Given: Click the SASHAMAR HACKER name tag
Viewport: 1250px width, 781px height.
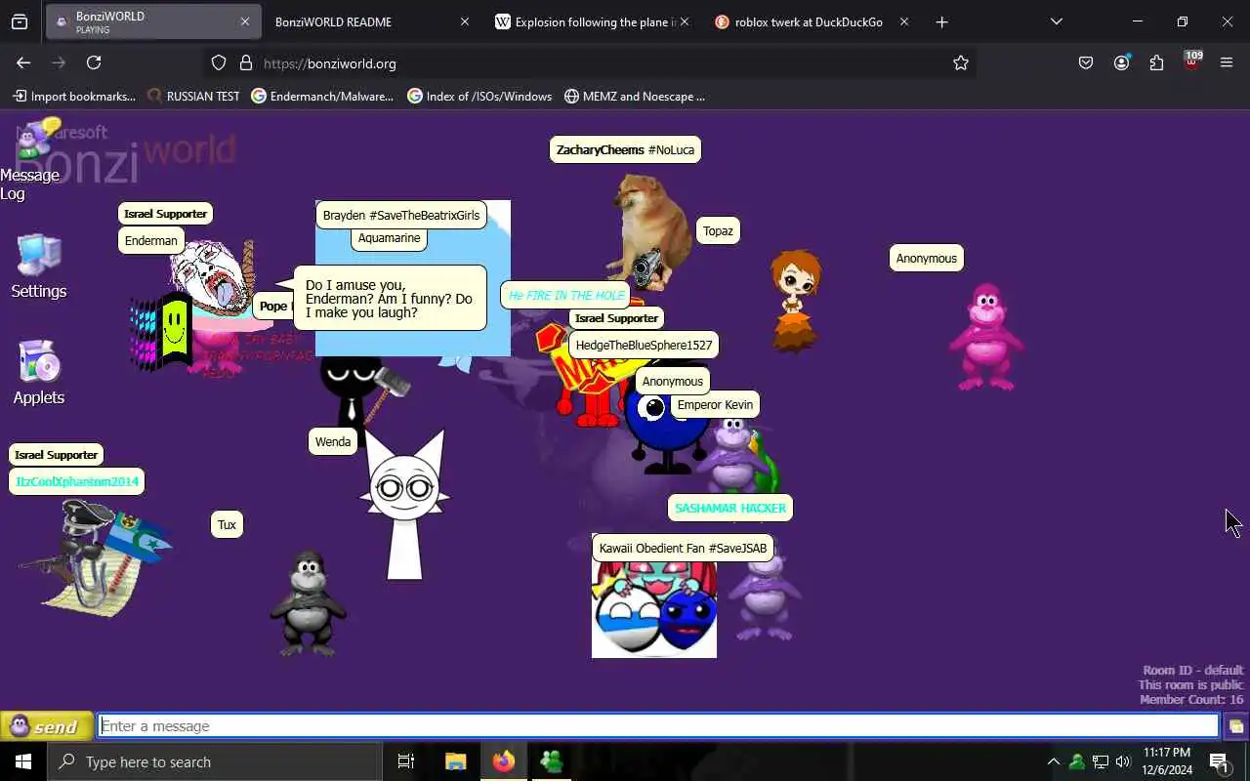Looking at the screenshot, I should click(x=730, y=508).
